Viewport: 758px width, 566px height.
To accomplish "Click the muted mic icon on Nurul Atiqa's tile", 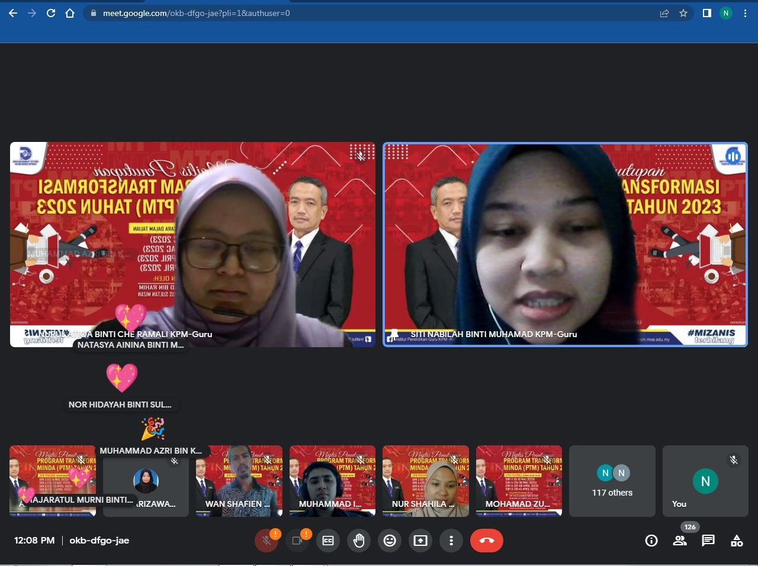I will pos(360,156).
